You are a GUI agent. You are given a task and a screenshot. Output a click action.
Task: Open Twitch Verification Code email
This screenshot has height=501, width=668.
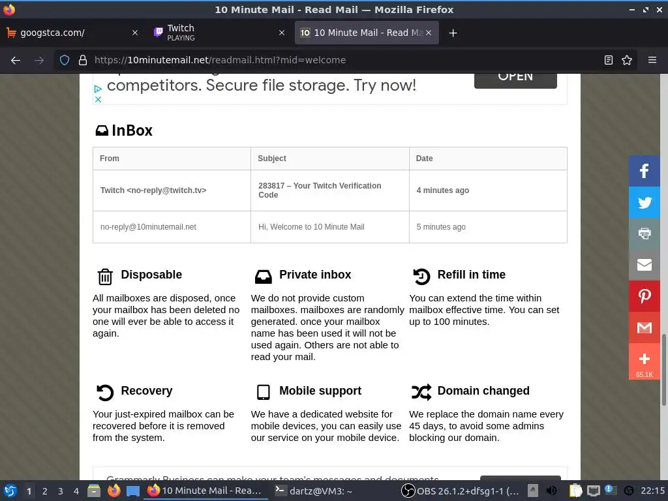tap(320, 190)
